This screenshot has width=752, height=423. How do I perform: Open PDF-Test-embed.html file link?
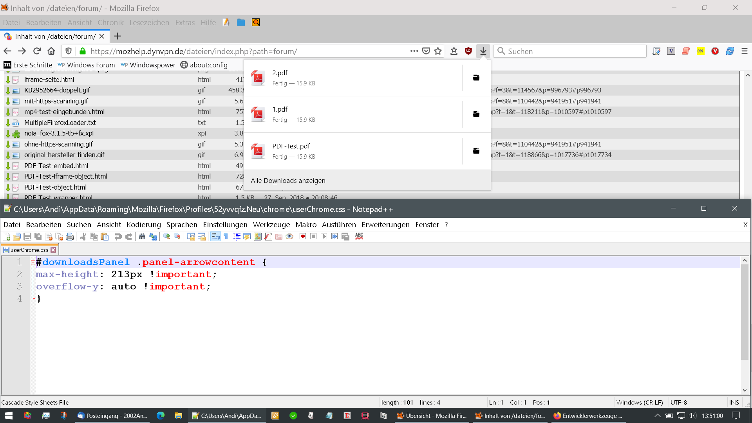pyautogui.click(x=56, y=166)
